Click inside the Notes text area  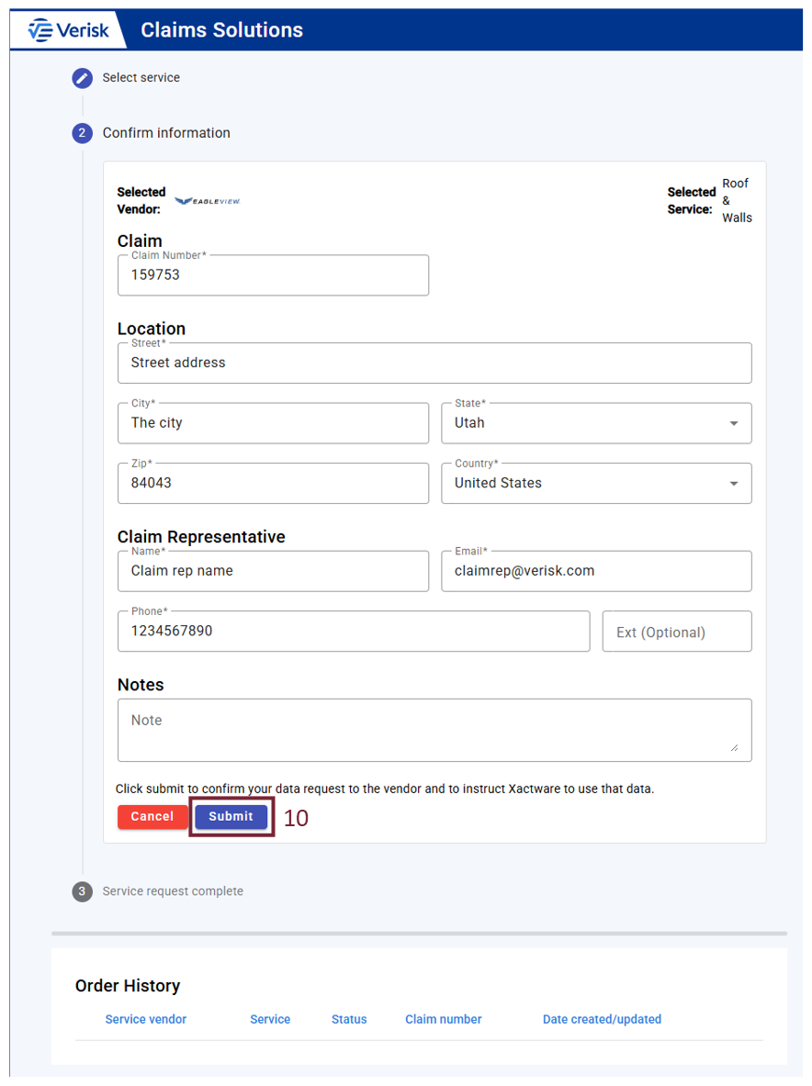(434, 730)
